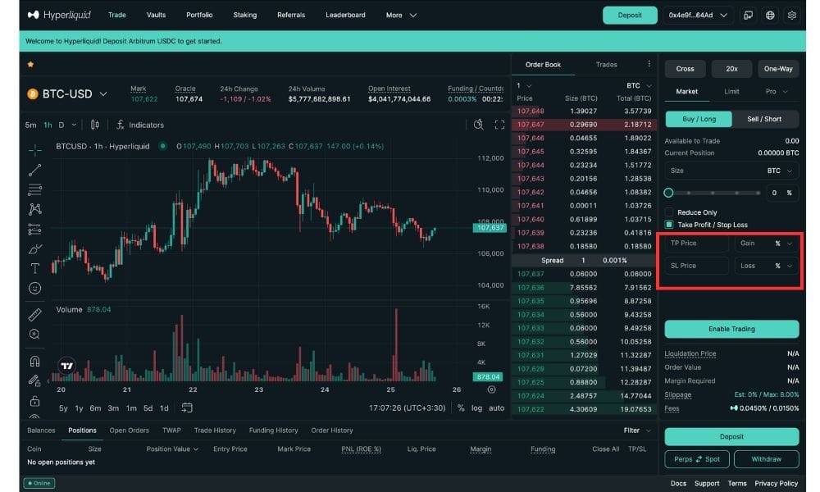
Task: Toggle the magnet snap mode
Action: pyautogui.click(x=35, y=361)
